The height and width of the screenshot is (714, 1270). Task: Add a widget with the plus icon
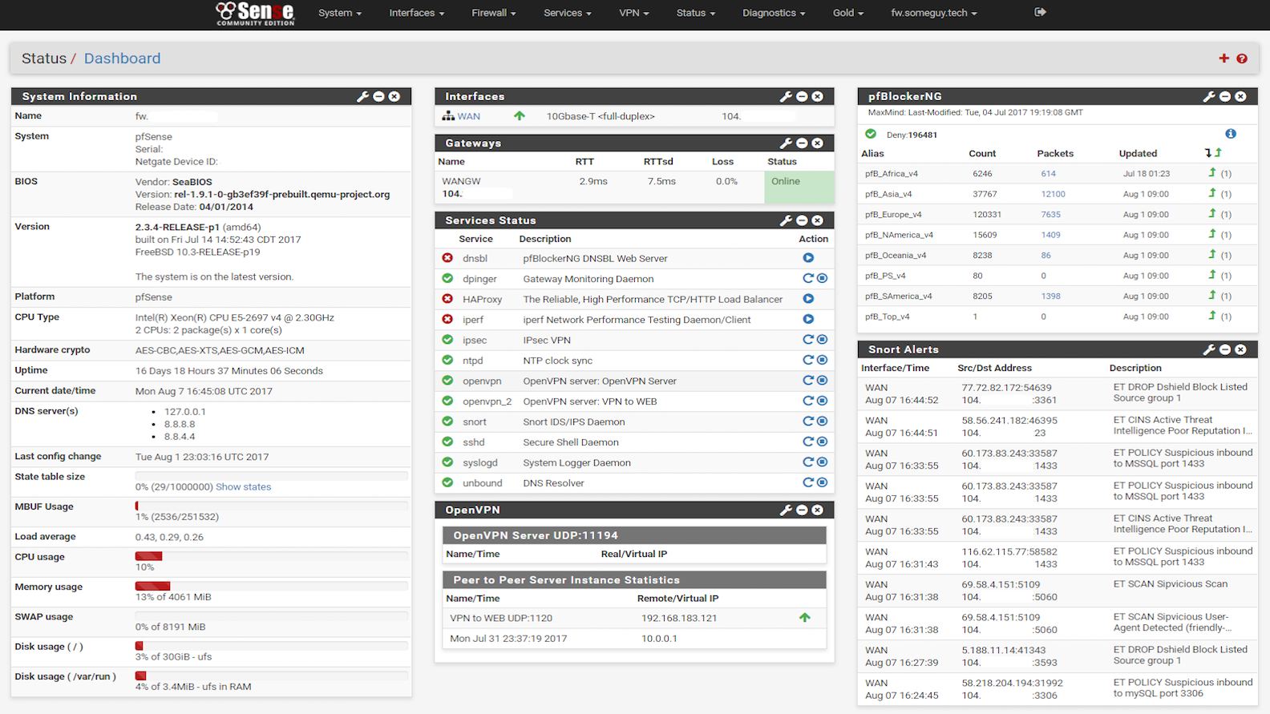[x=1223, y=58]
